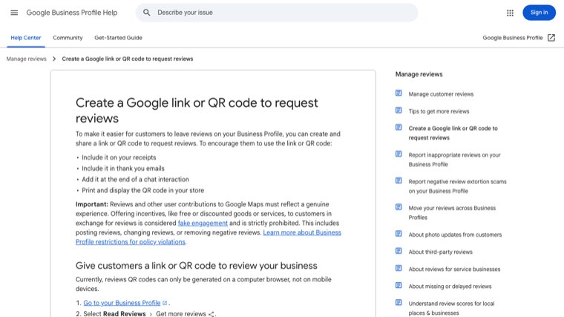Open the Google apps grid

click(510, 13)
